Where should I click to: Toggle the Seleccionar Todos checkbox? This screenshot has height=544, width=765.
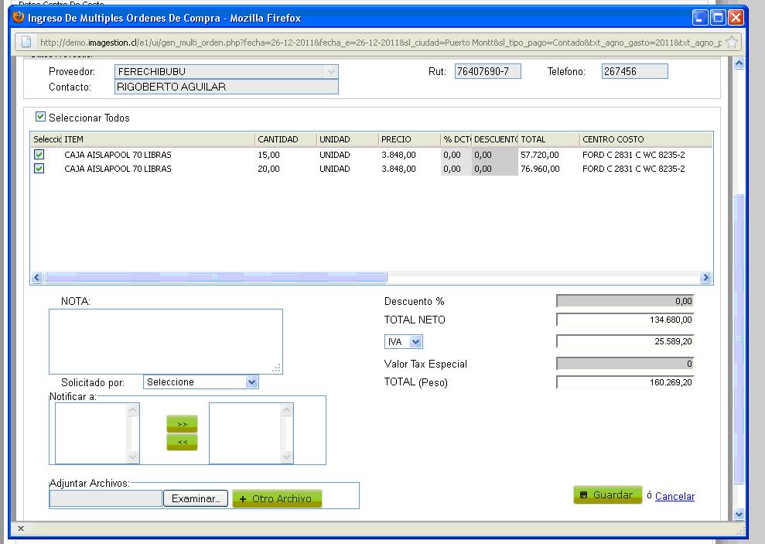[40, 117]
